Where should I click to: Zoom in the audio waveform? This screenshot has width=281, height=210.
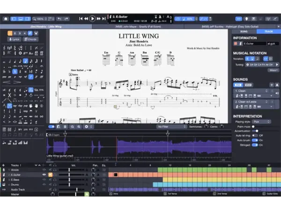(79, 126)
